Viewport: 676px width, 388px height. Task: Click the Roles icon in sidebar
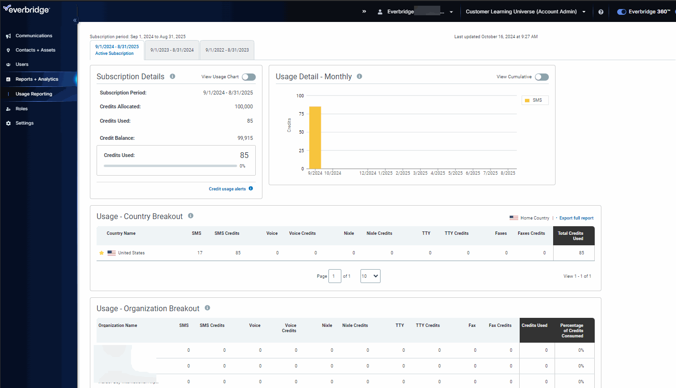[x=8, y=109]
